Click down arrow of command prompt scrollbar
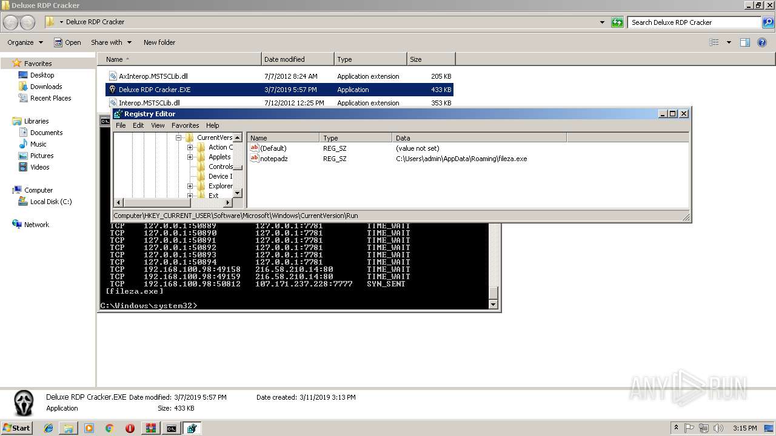Screen dimensions: 776x436 tap(493, 305)
